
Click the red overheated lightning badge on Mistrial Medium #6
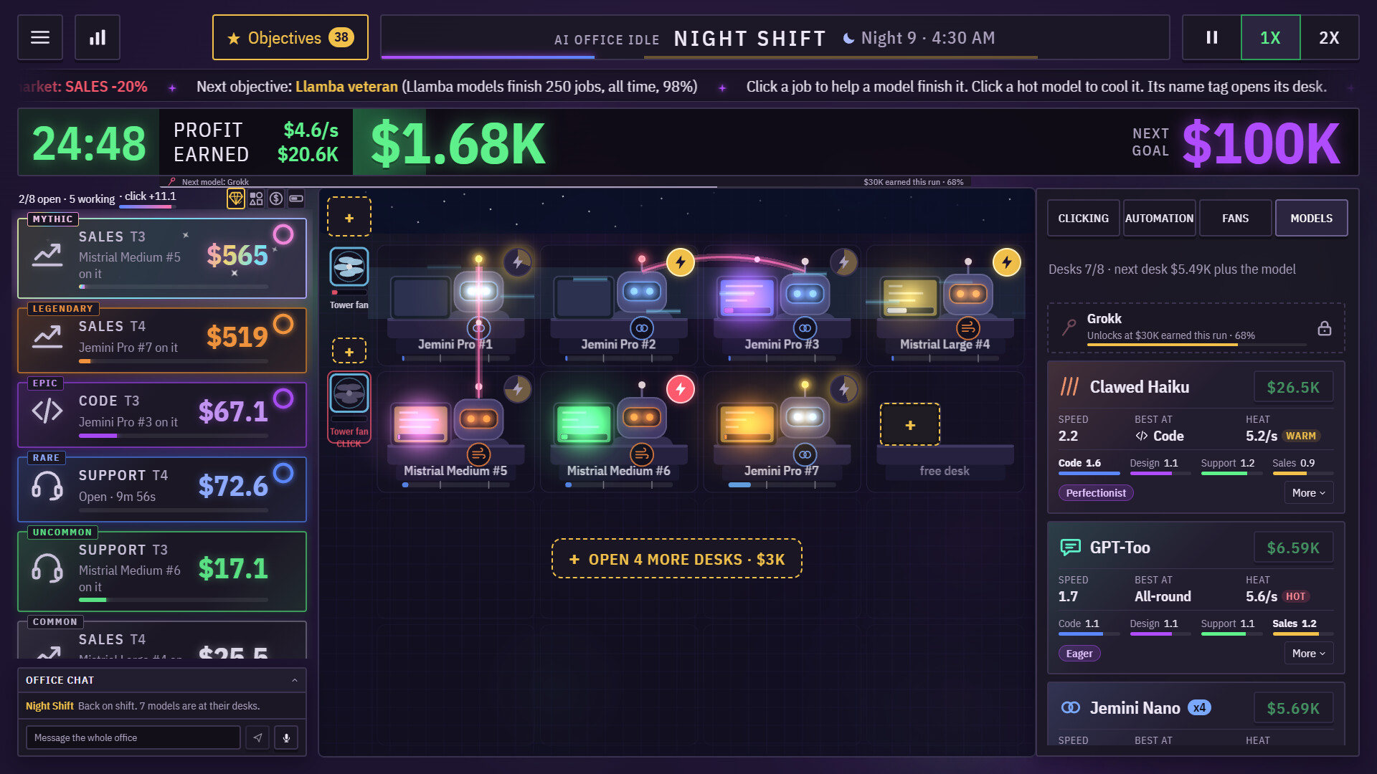tap(681, 389)
